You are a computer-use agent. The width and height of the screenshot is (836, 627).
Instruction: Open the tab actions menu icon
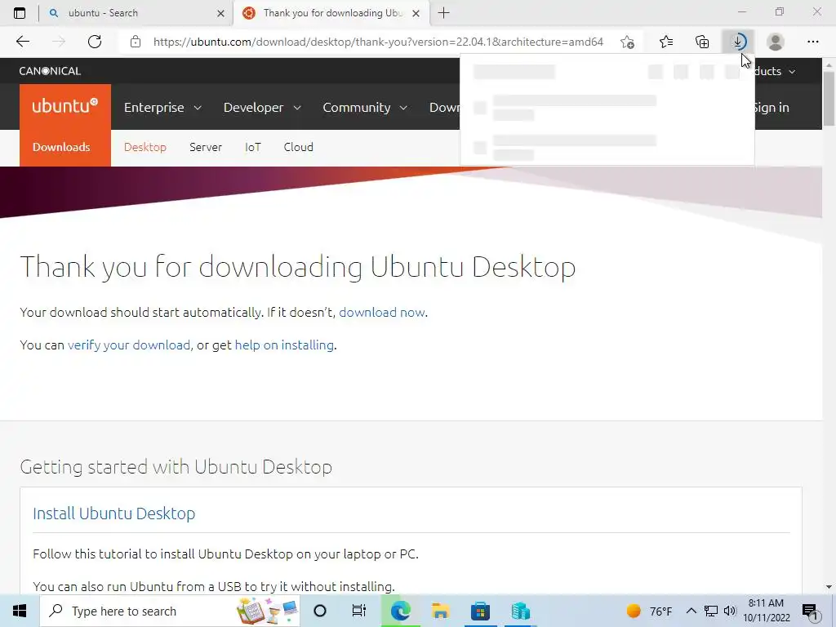20,13
